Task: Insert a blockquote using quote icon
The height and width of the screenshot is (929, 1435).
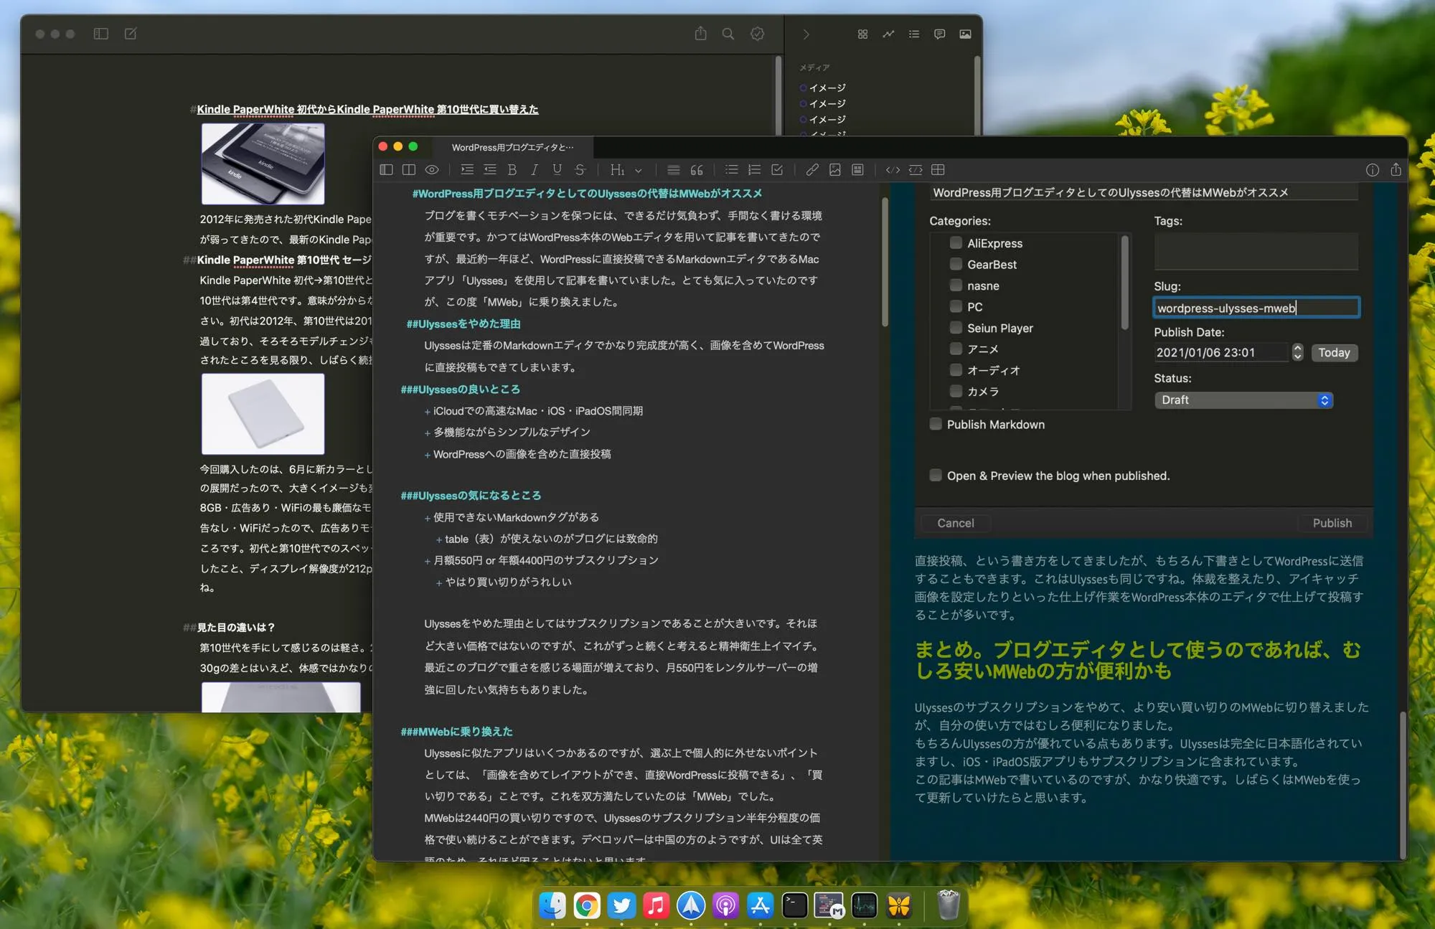Action: pyautogui.click(x=697, y=170)
